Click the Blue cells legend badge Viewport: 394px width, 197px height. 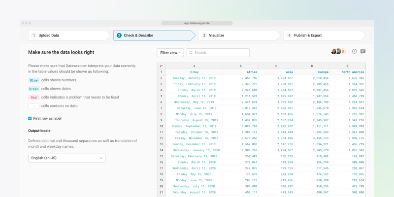pyautogui.click(x=33, y=80)
